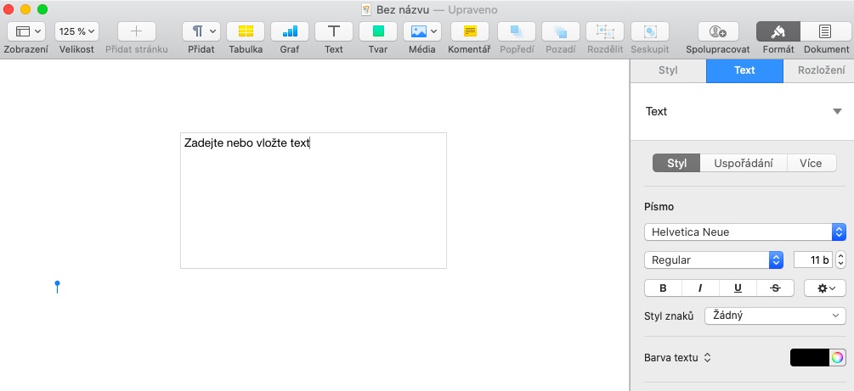This screenshot has height=391, width=854.
Task: Open the Styl znaků Žádný dropdown
Action: tap(775, 316)
